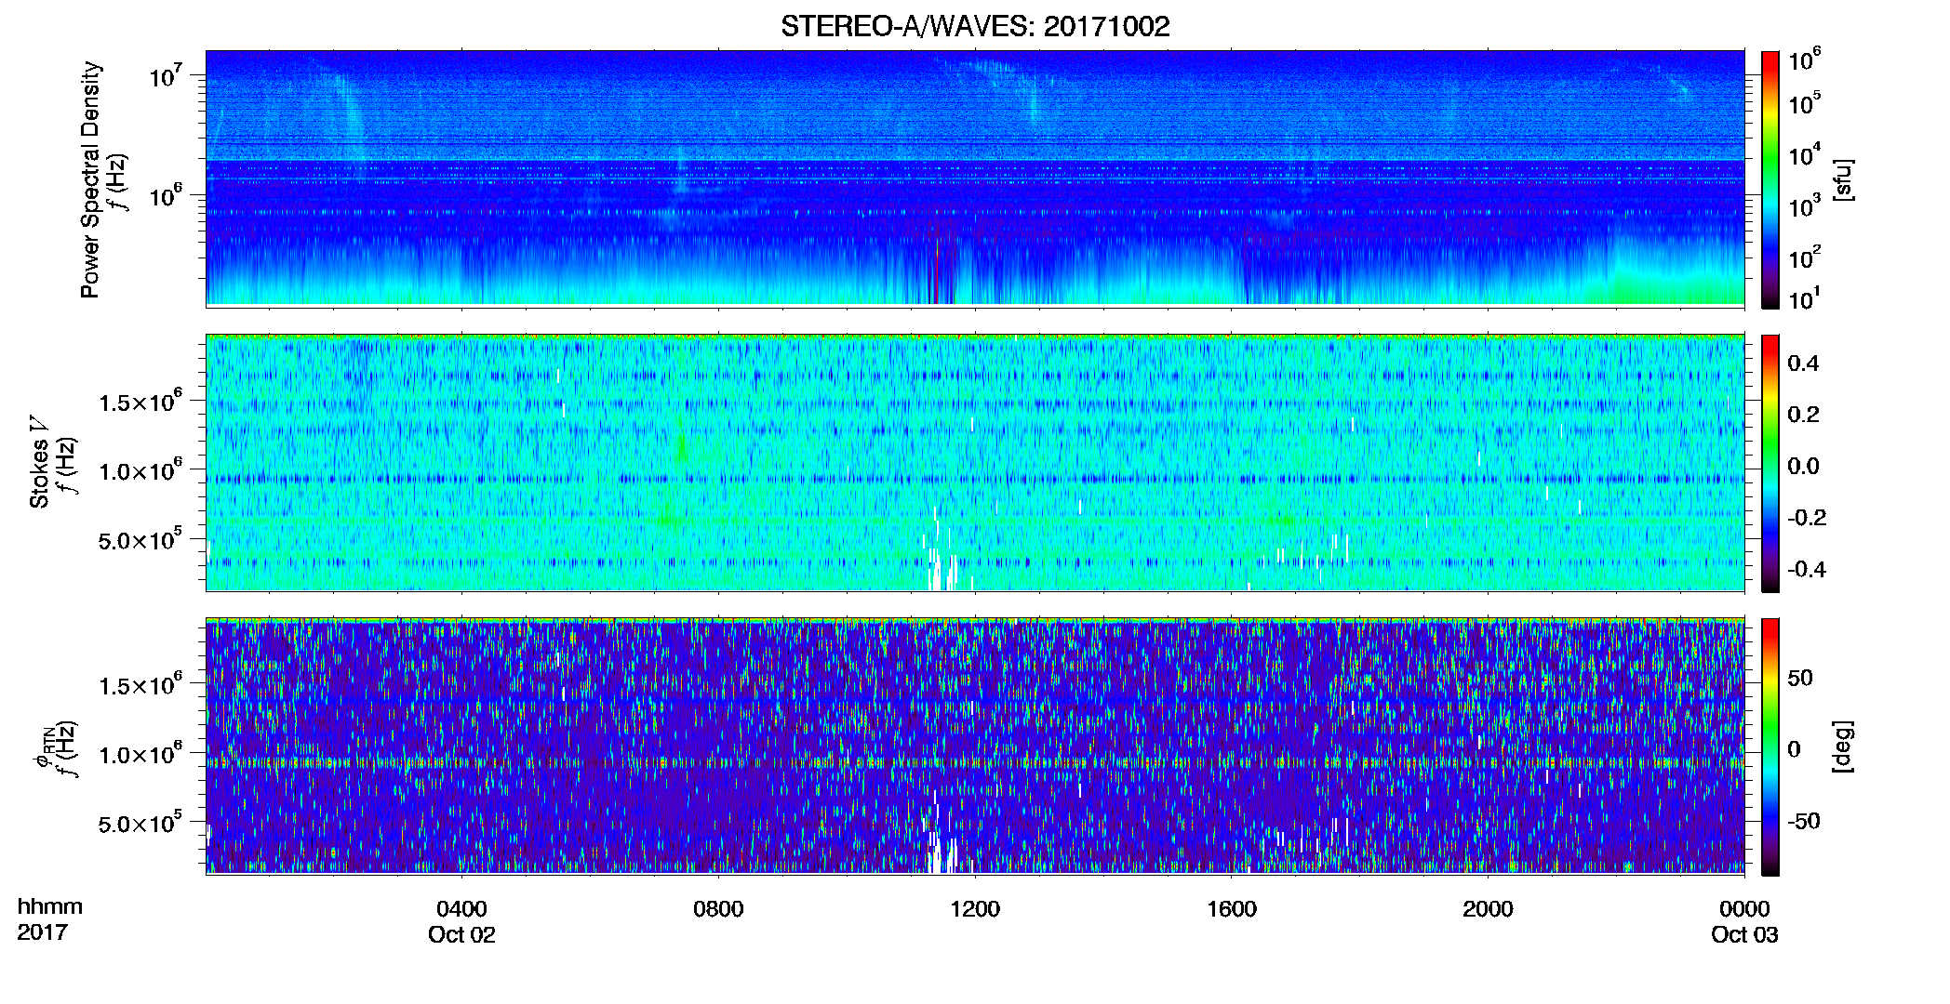Click 5.0×10^5 tick on phi RTN panel

pos(140,822)
